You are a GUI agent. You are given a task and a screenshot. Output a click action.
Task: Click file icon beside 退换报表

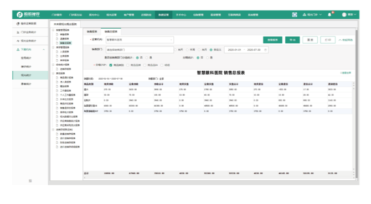(x=57, y=39)
